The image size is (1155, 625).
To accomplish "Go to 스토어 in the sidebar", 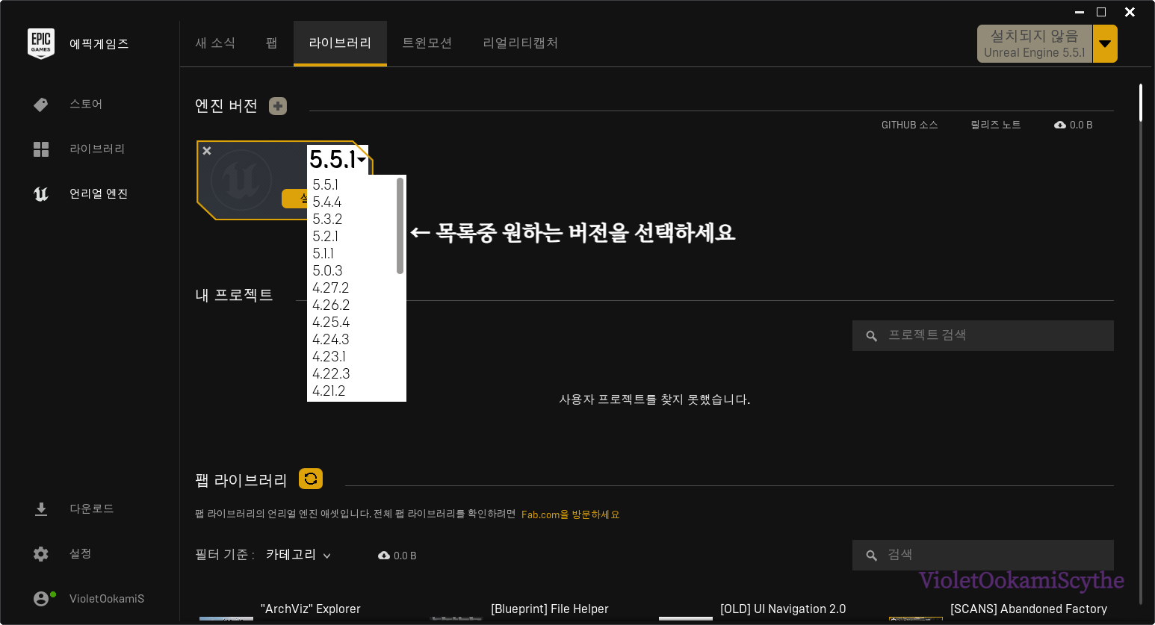I will (86, 105).
